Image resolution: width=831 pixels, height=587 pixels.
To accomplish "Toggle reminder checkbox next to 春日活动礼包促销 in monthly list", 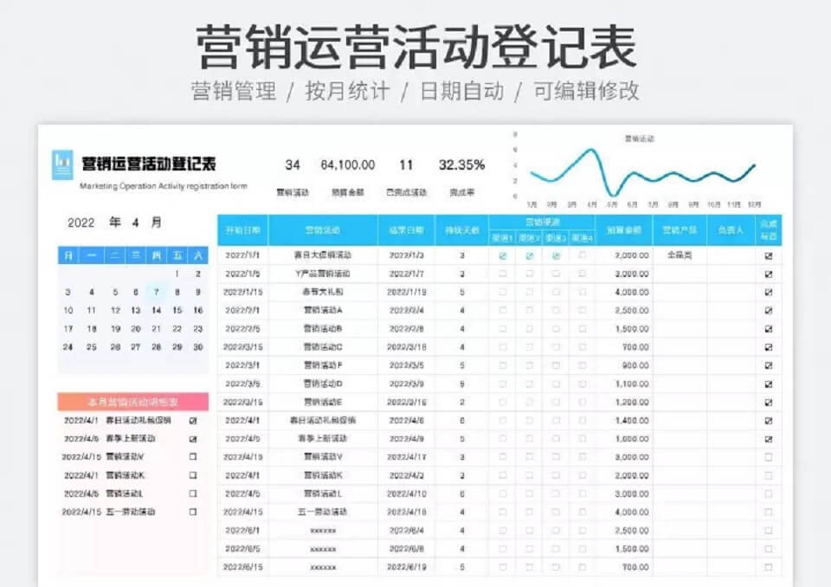I will click(193, 421).
